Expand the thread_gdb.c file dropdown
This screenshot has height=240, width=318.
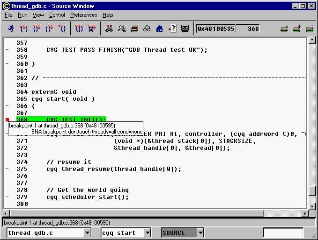pyautogui.click(x=87, y=233)
